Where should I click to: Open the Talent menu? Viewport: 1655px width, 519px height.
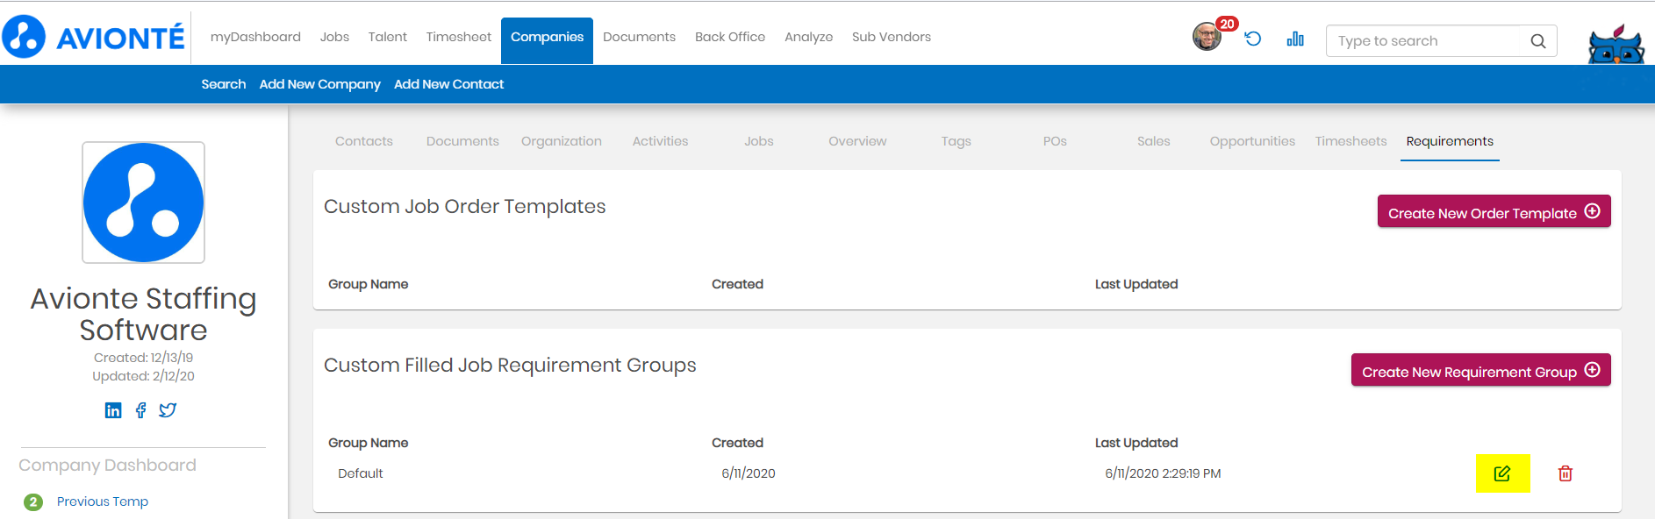(388, 37)
